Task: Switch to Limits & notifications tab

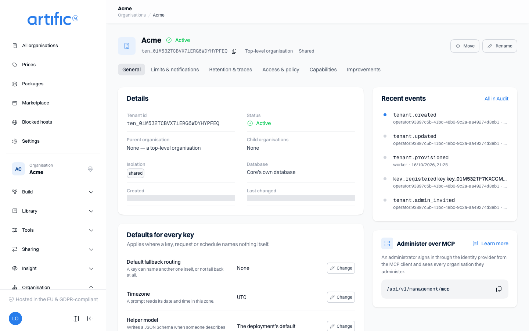Action: click(175, 70)
